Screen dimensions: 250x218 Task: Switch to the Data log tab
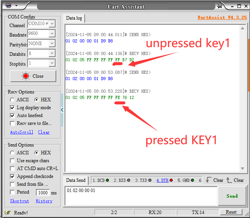point(74,18)
